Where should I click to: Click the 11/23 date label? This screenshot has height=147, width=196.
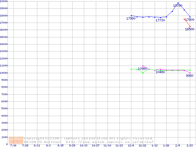(x=119, y=145)
